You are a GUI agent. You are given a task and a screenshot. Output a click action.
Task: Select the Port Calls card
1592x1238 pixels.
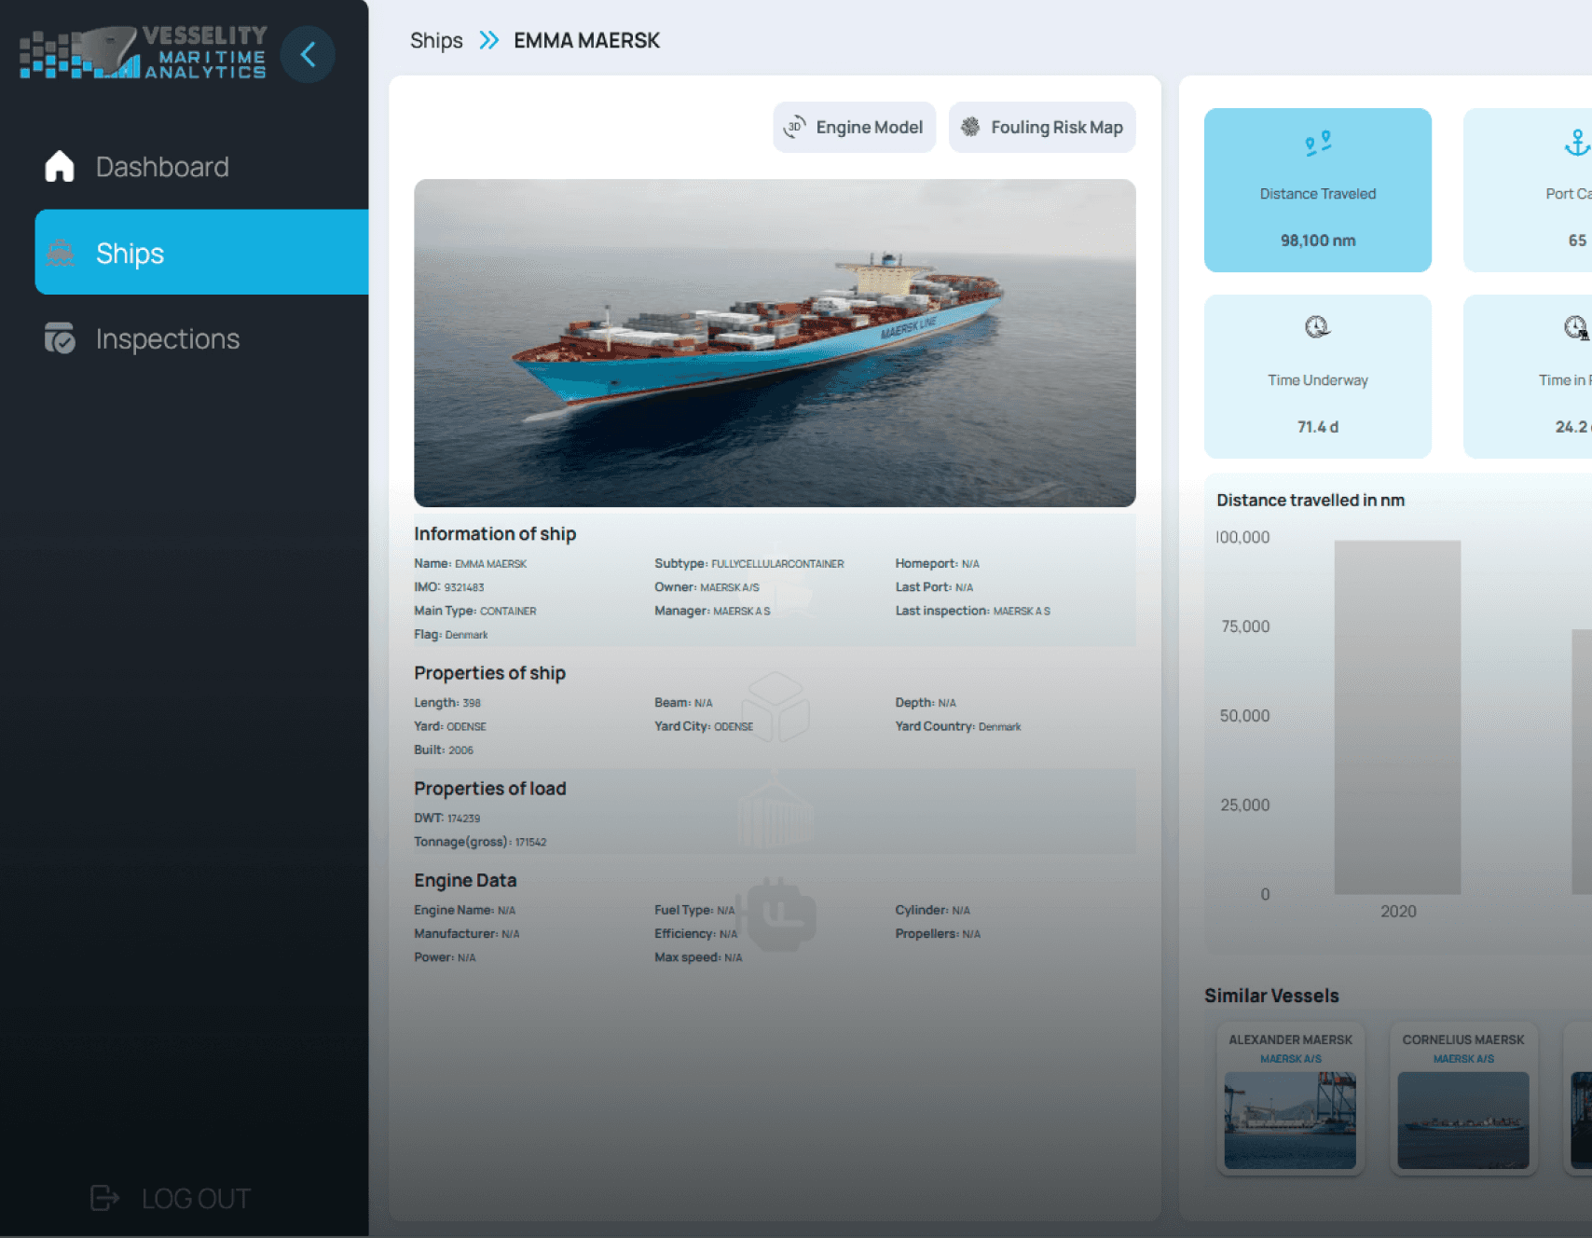point(1529,190)
